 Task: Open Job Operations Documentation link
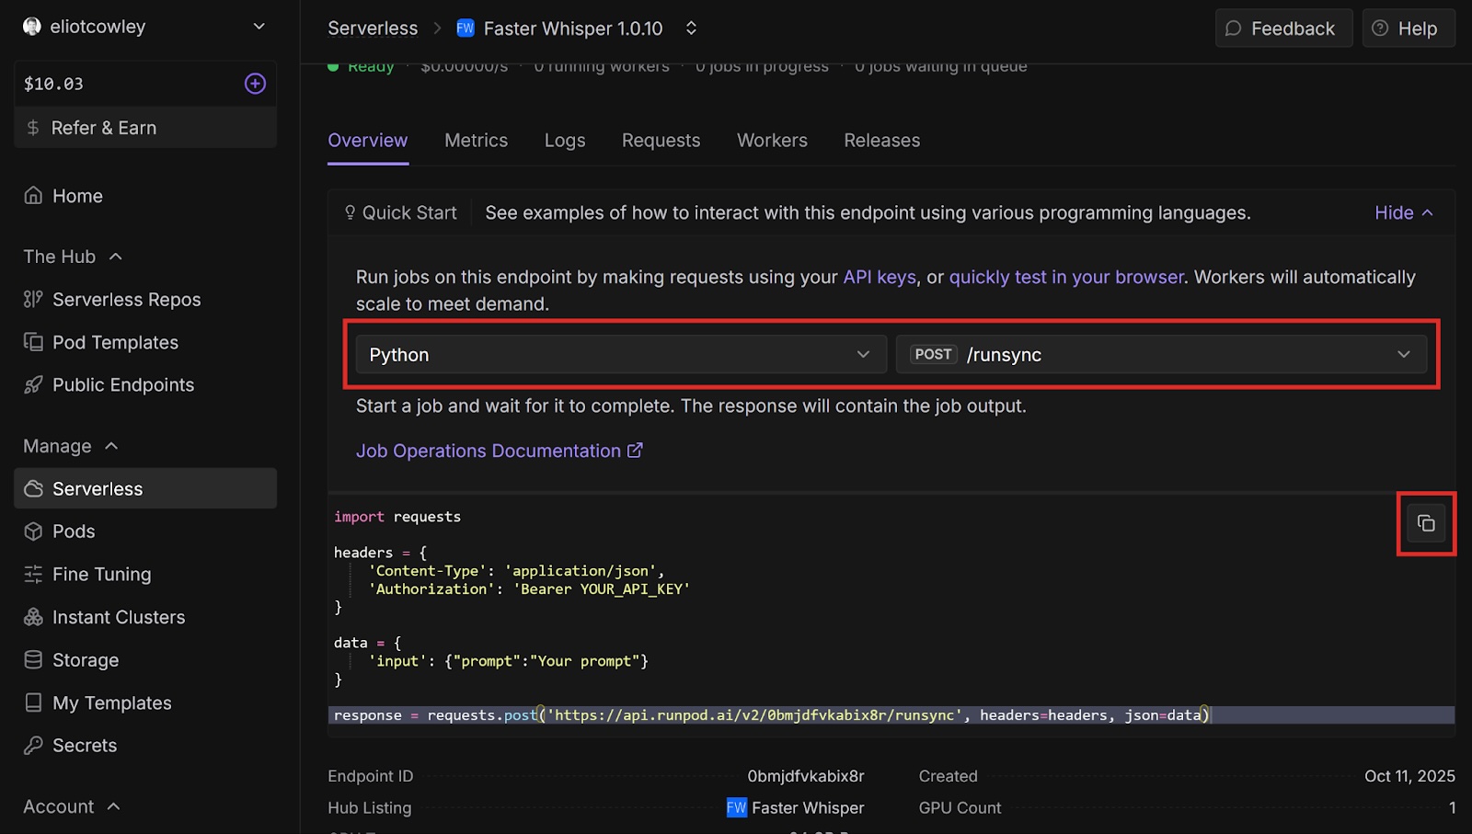tap(500, 451)
